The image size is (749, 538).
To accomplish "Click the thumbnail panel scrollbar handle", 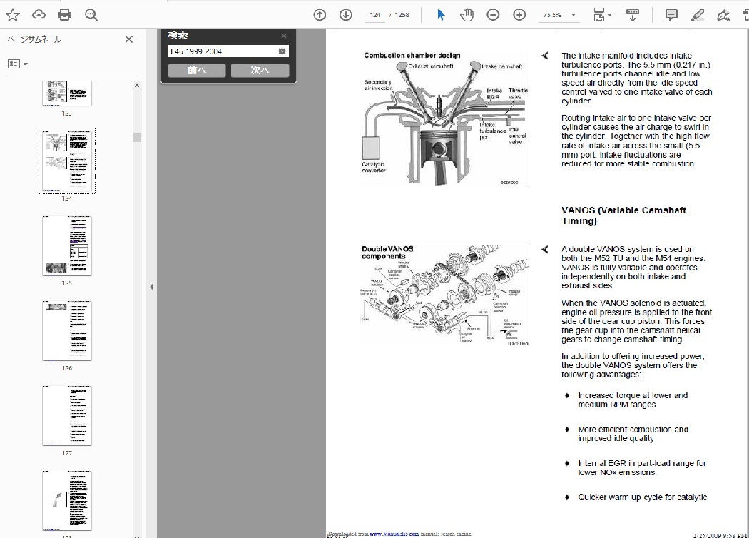I will [137, 137].
